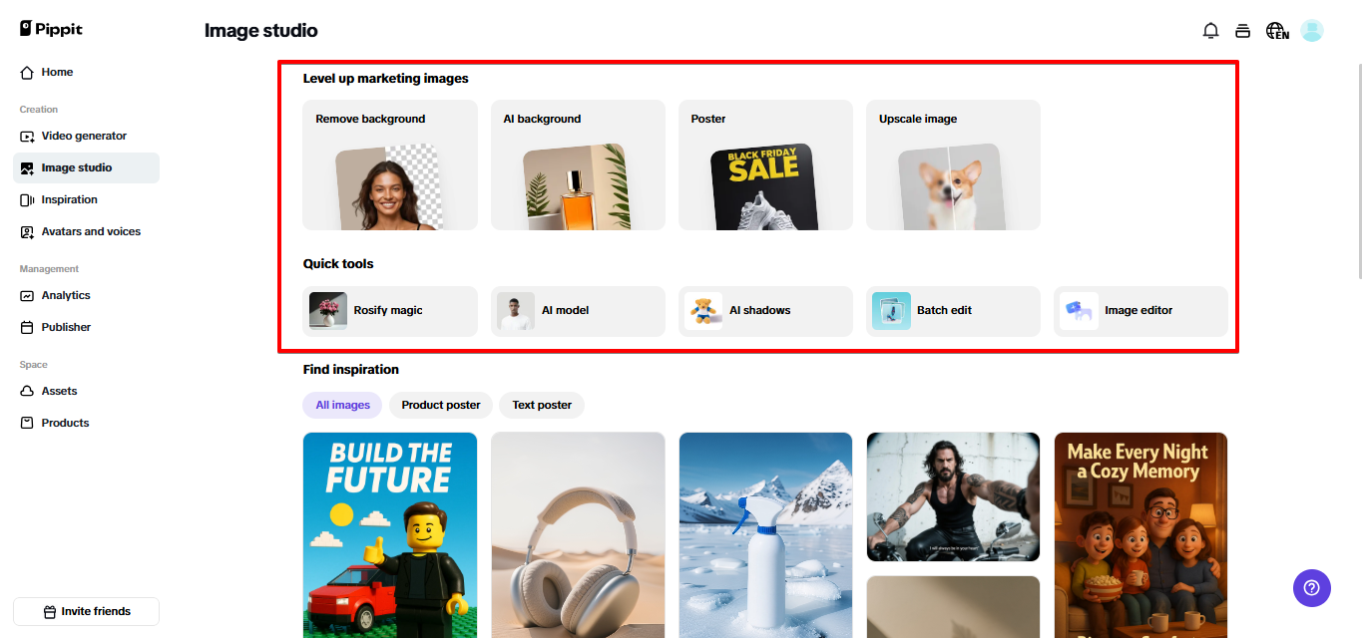Viewport: 1362px width, 638px height.
Task: Open the Upscale image card
Action: click(953, 164)
